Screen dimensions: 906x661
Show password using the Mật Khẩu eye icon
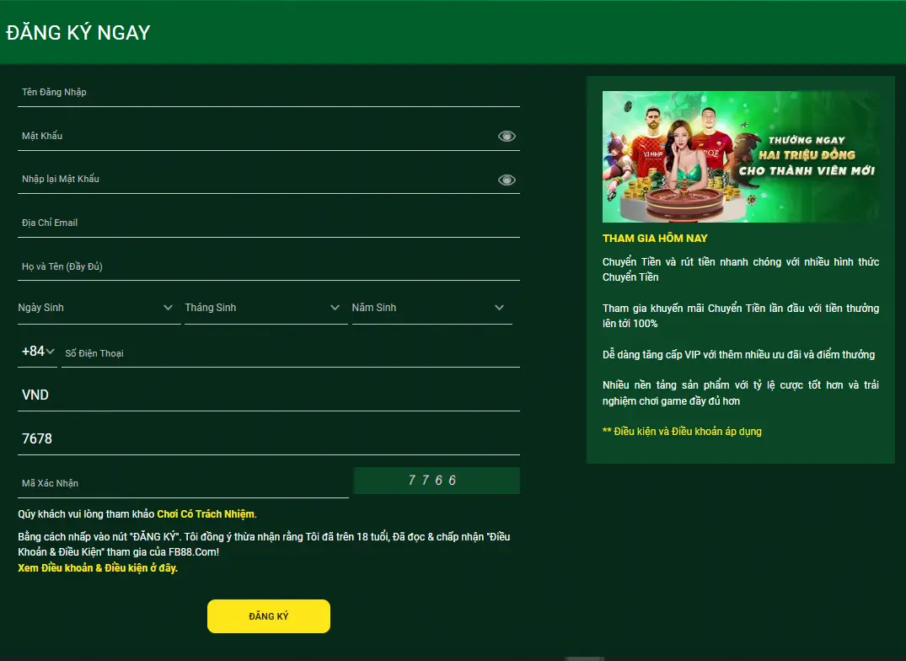[507, 137]
